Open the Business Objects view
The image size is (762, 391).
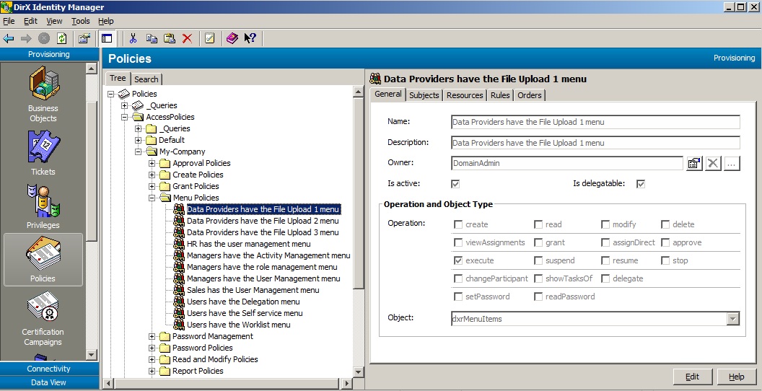(43, 94)
